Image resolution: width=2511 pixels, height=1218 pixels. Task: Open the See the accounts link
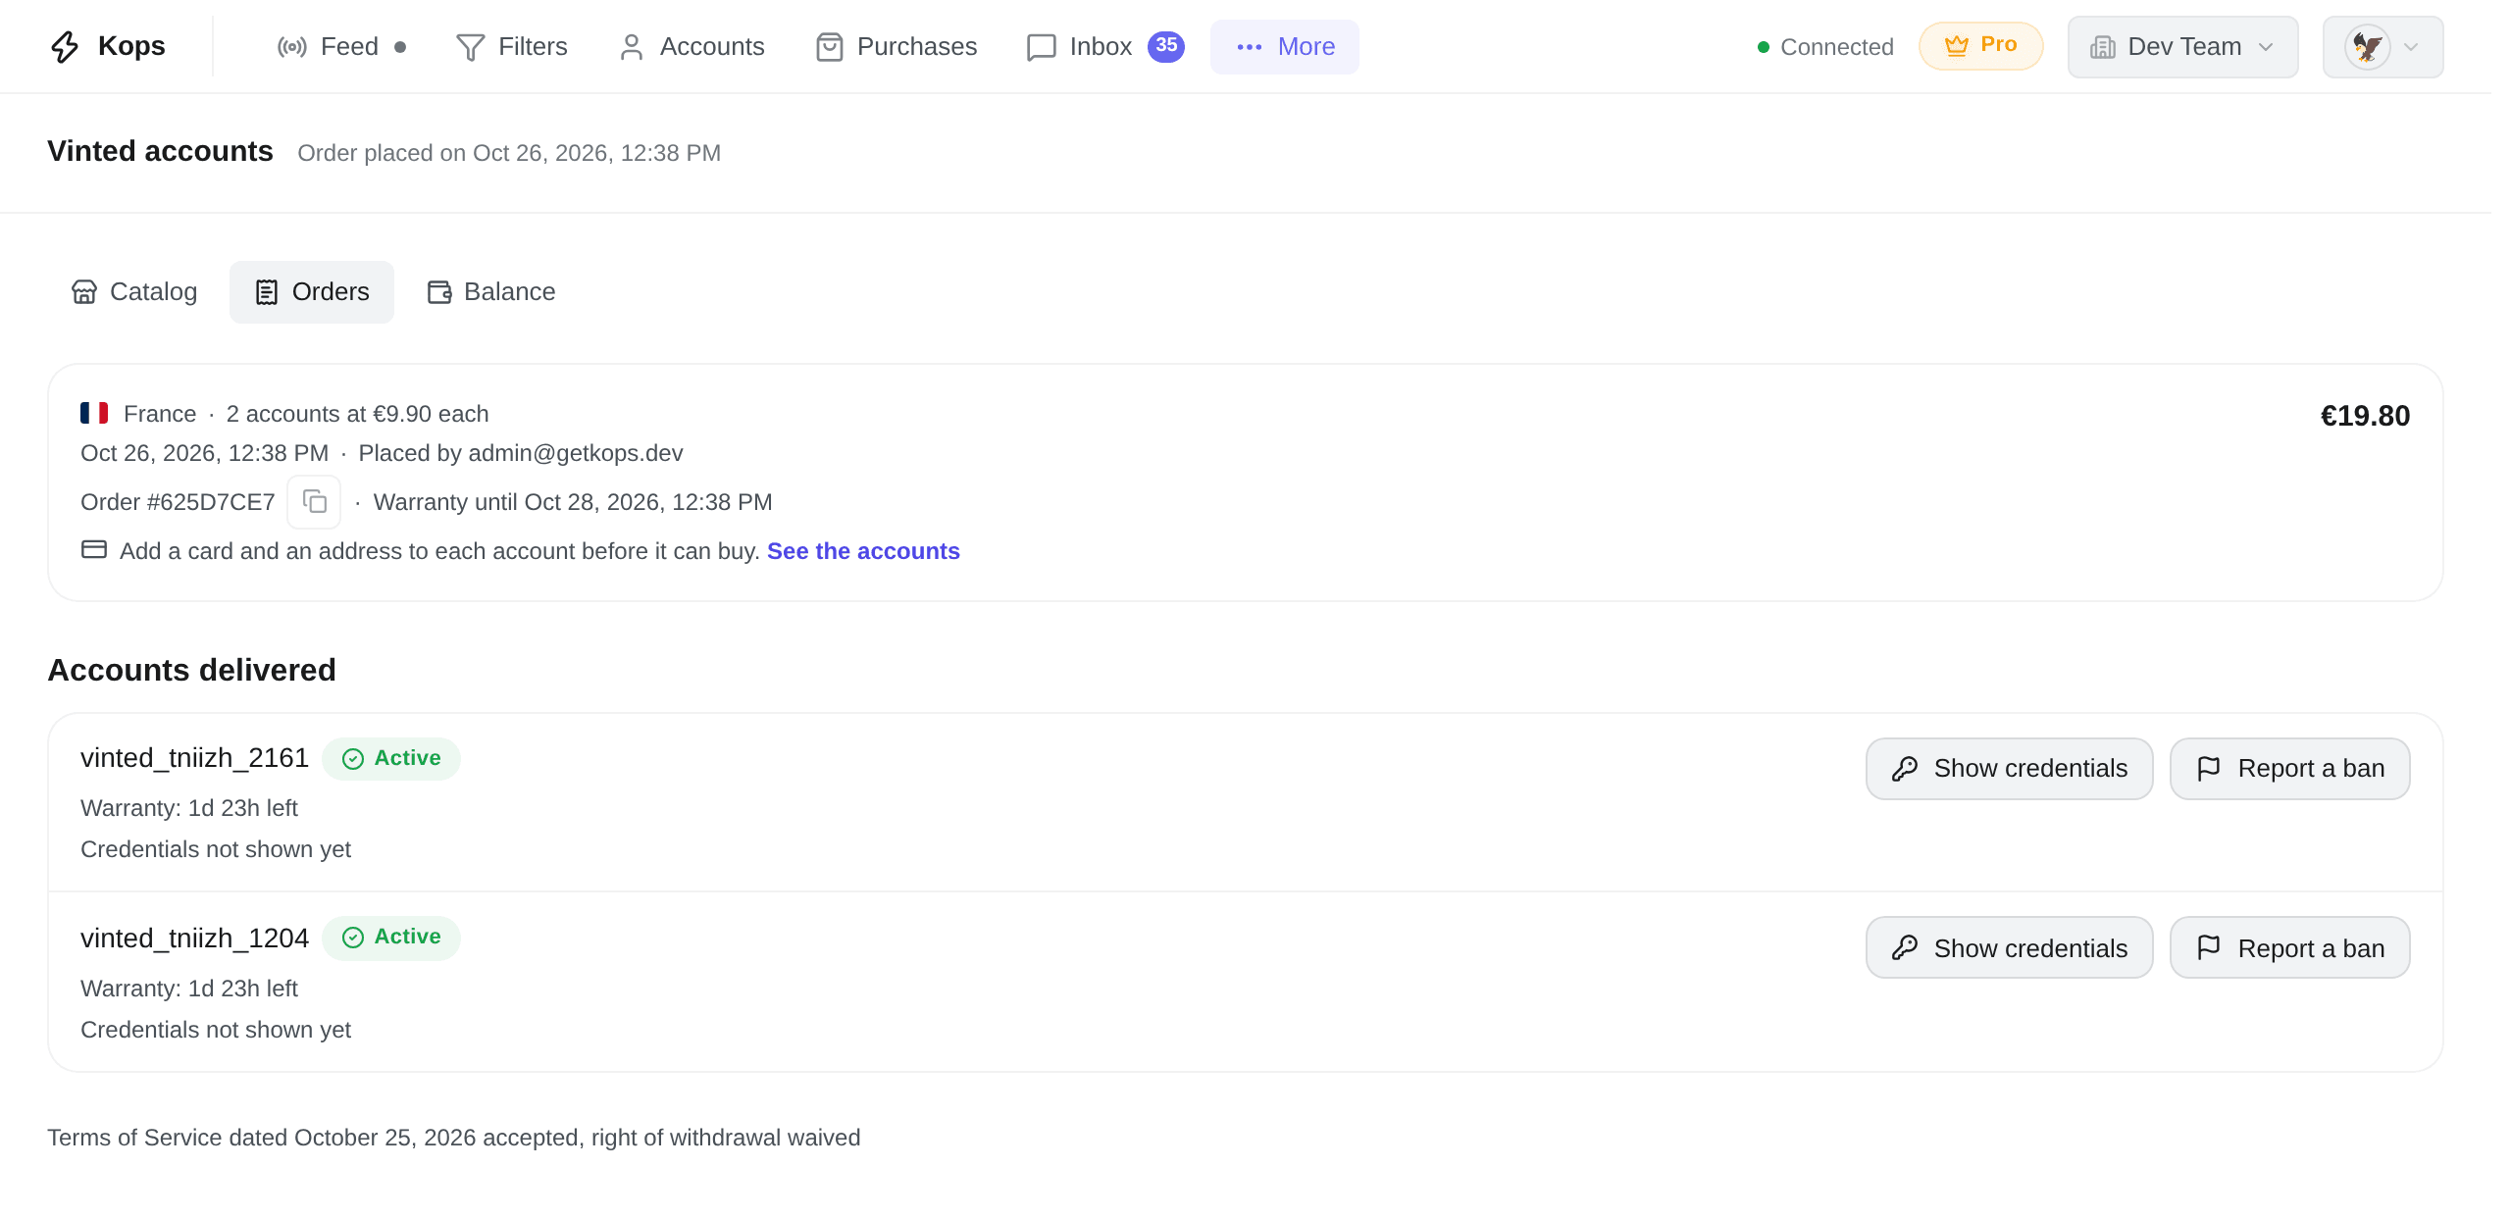863,551
